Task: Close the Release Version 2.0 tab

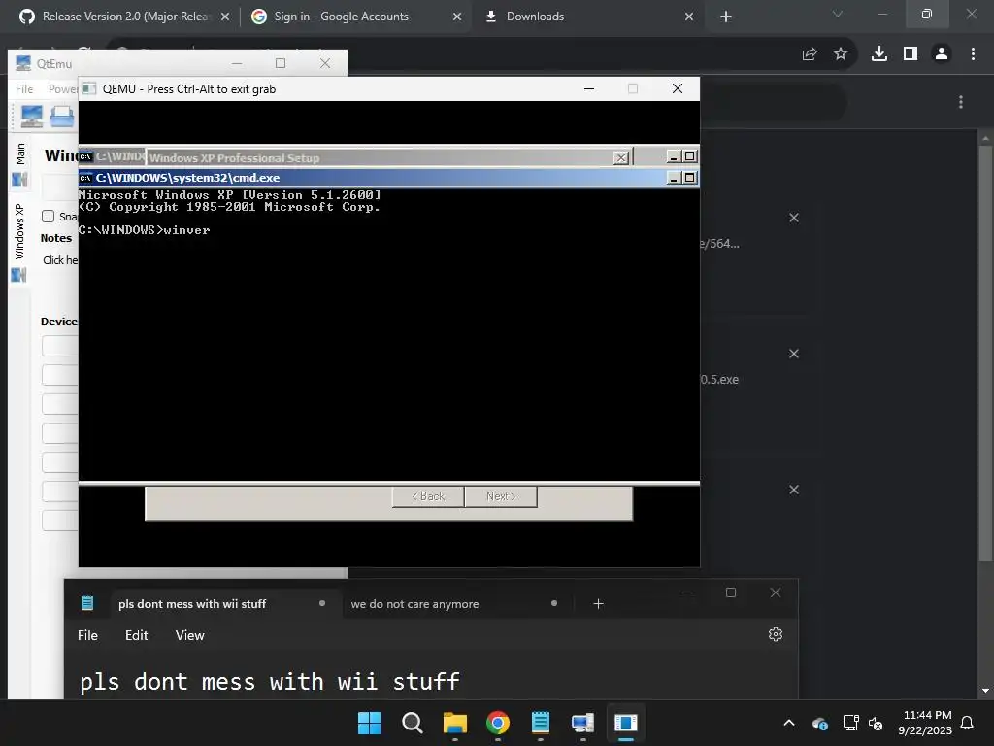Action: (225, 17)
